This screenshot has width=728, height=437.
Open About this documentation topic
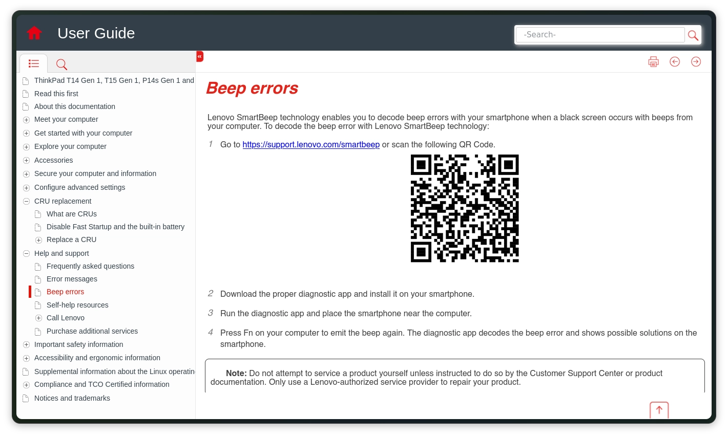tap(75, 106)
